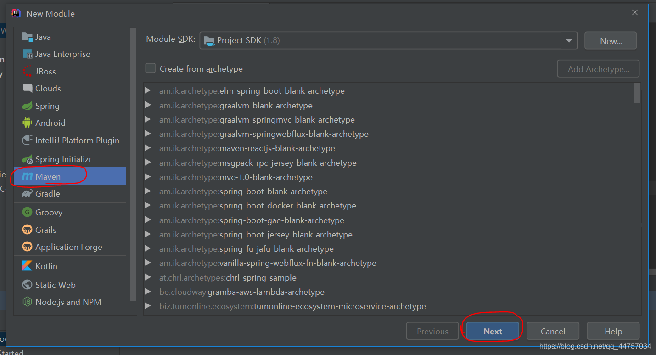Click the Next button
The width and height of the screenshot is (656, 355).
[x=493, y=332]
